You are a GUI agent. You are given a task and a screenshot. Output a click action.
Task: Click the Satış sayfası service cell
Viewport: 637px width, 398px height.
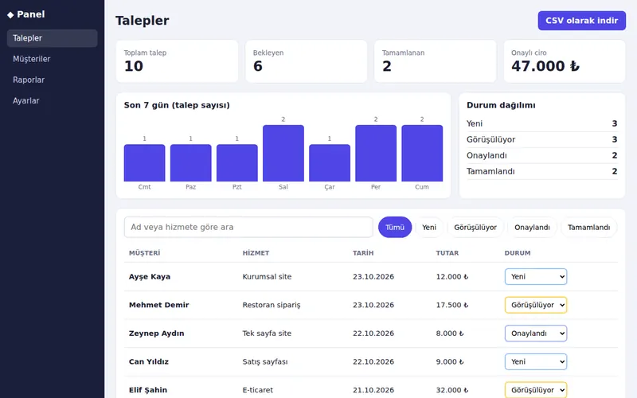point(265,362)
